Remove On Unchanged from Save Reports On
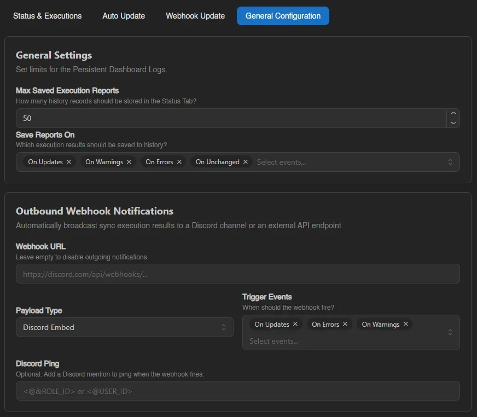477x417 pixels. click(246, 162)
